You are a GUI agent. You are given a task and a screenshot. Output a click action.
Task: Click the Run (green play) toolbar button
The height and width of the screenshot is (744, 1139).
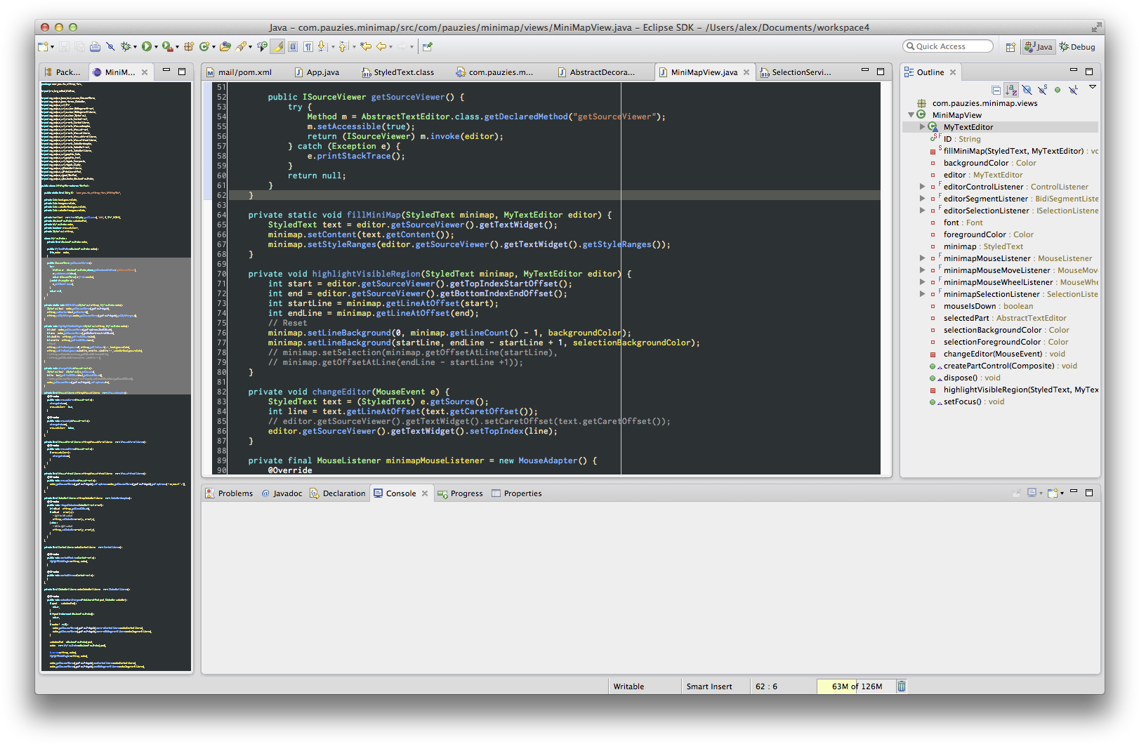[x=146, y=47]
